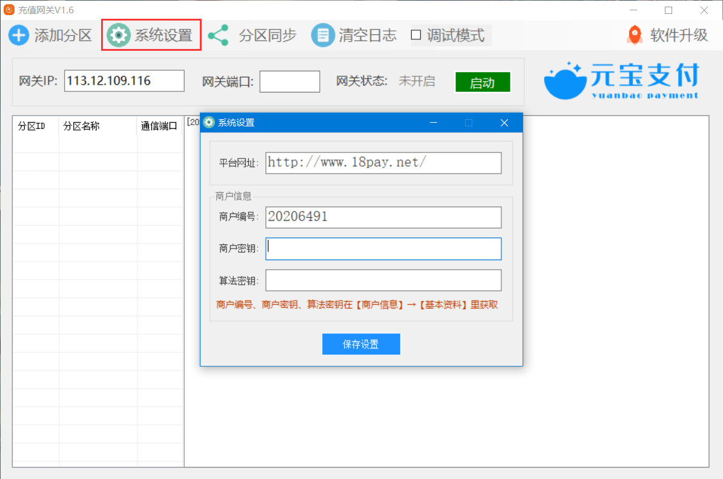
Task: Click the 分区同步 share icon
Action: (218, 35)
